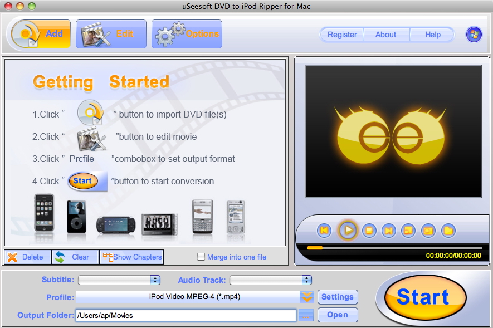Select the Register menu item
This screenshot has height=328, width=493.
click(x=342, y=35)
